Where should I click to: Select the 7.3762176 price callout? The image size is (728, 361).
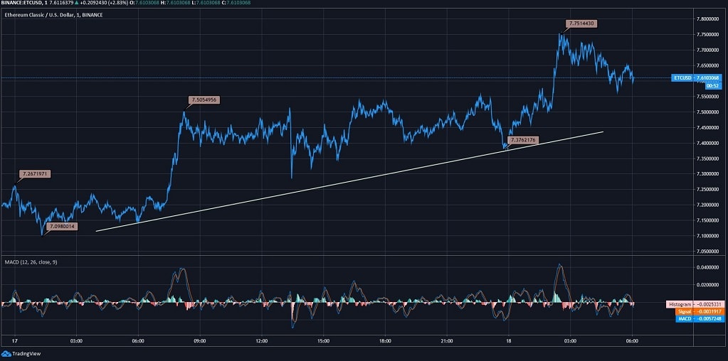tap(523, 140)
